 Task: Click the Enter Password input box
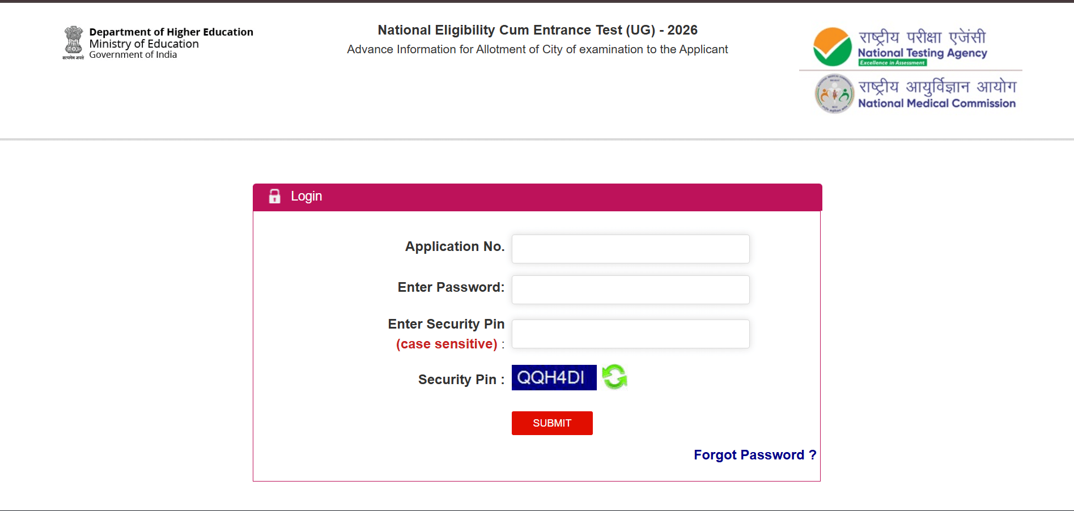coord(630,289)
